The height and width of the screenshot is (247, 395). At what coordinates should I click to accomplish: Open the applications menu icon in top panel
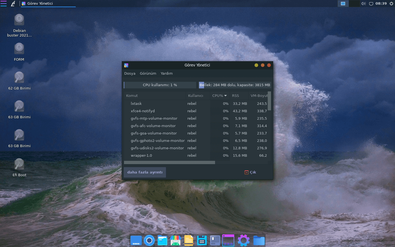coord(4,4)
